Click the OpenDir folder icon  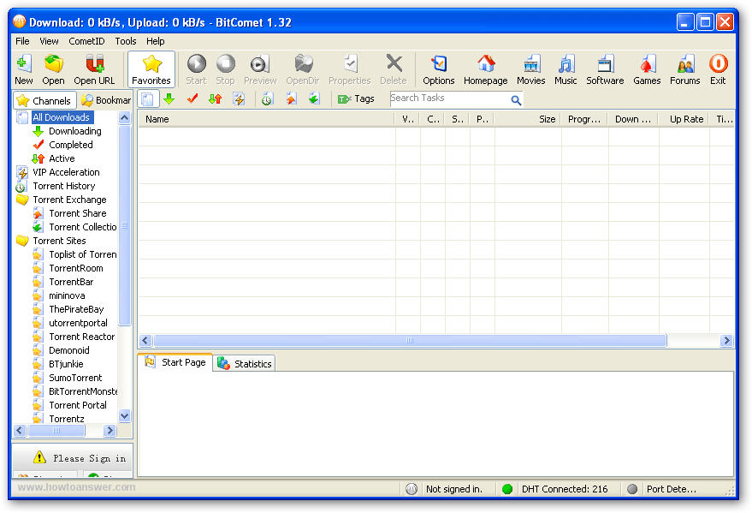point(303,69)
